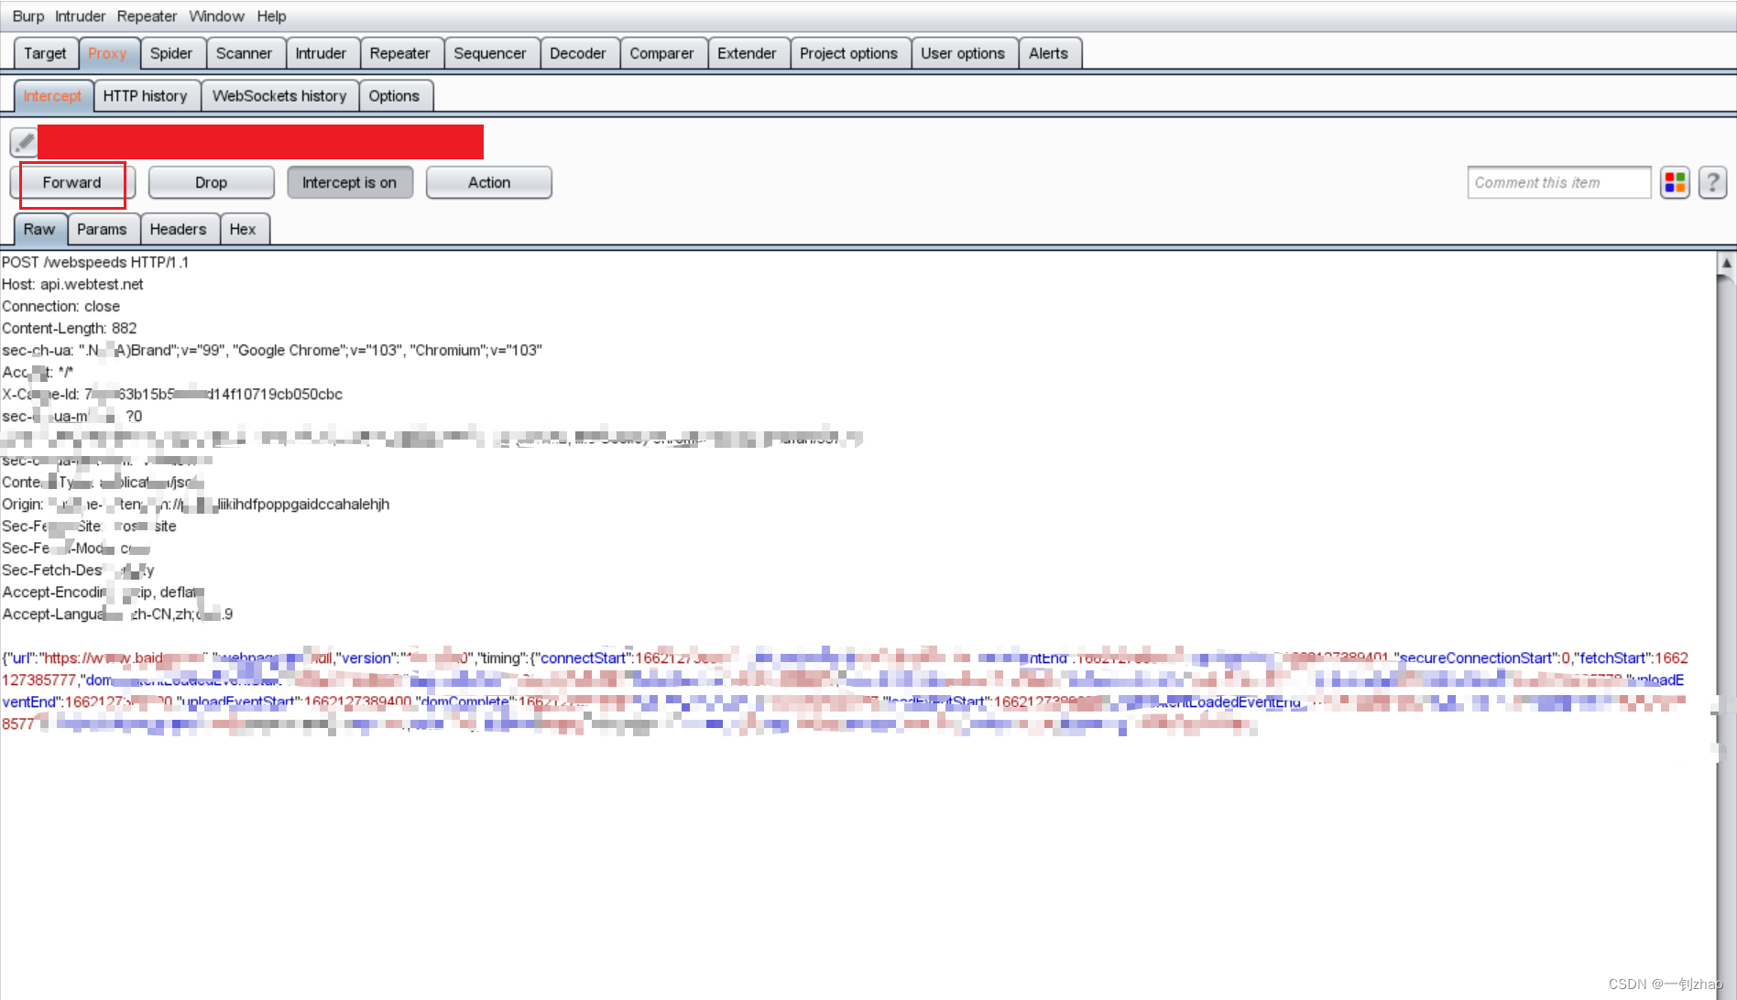Open the proxy Options sub-tab
This screenshot has width=1737, height=1000.
point(394,96)
